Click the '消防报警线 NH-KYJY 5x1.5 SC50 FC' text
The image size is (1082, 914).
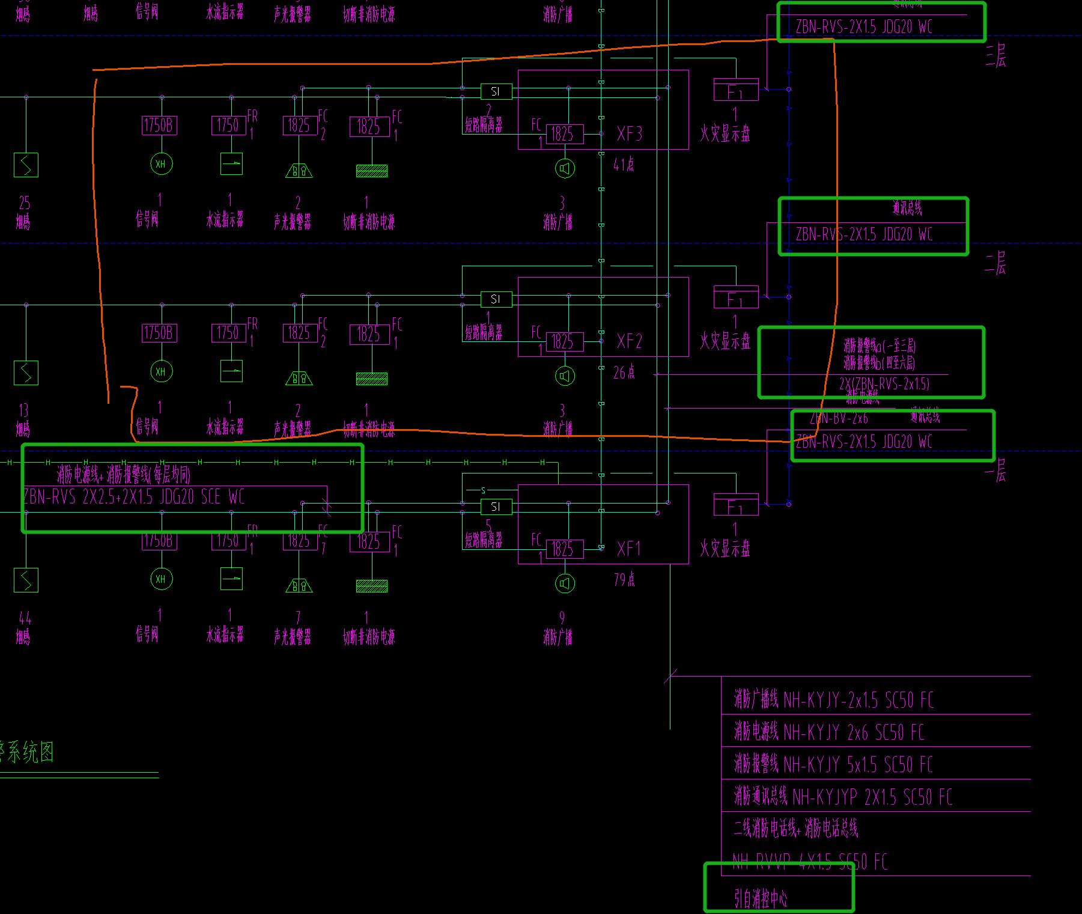tap(833, 764)
